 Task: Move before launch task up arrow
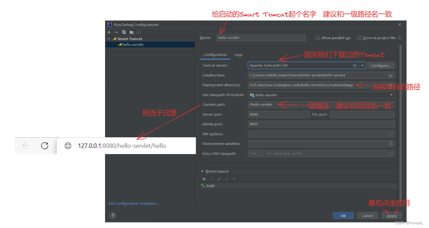coord(227,179)
